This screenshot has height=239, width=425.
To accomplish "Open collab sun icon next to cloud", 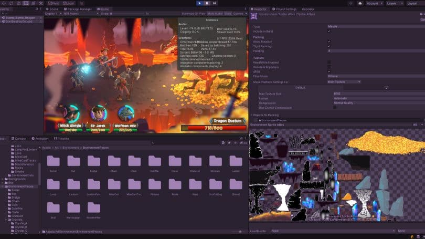I will click(x=350, y=4).
